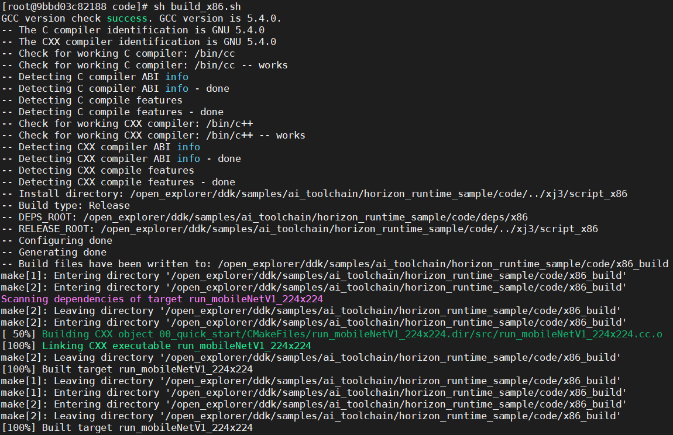Click the '[ 50%] Building CXX object' line
Image resolution: width=673 pixels, height=435 pixels.
332,334
